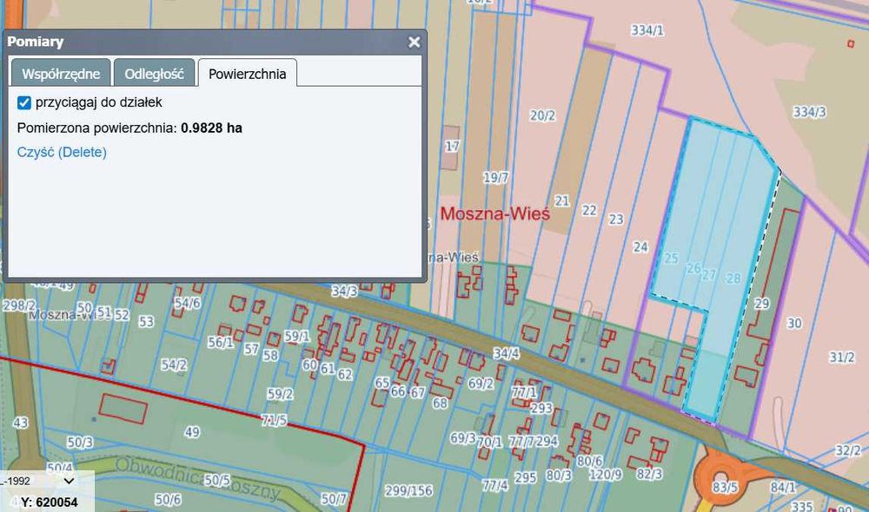Click parcel 24 beside the measured area
Viewport: 869px width, 512px height.
(x=640, y=246)
